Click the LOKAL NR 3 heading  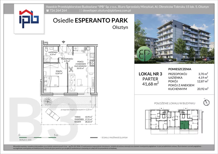point(151,74)
